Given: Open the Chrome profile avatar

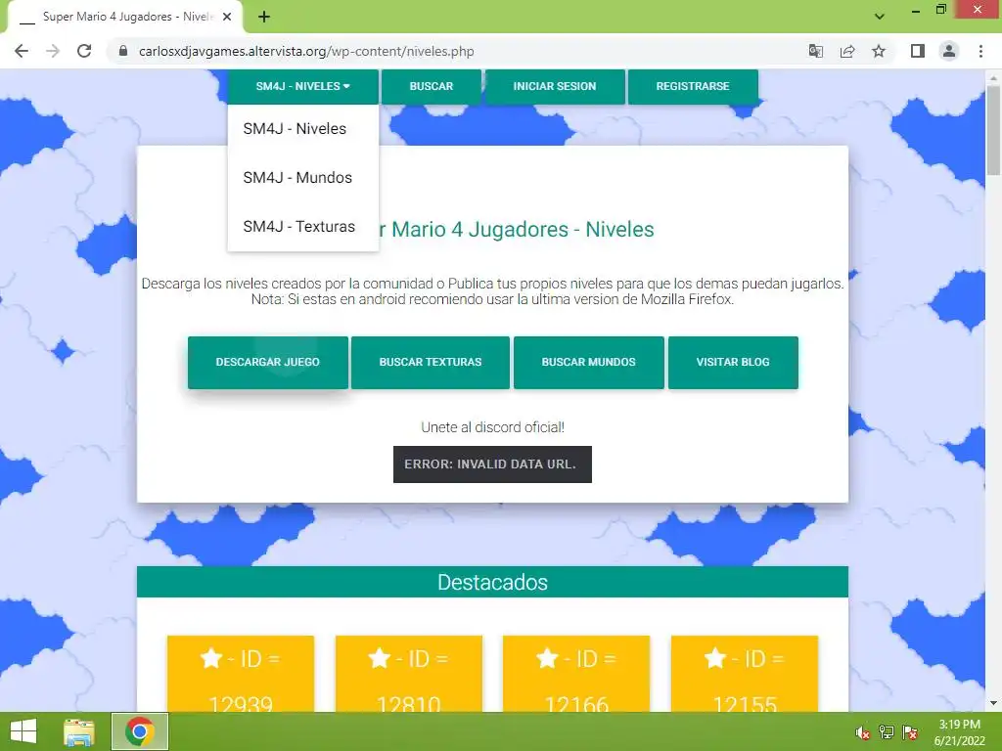Looking at the screenshot, I should 949,51.
